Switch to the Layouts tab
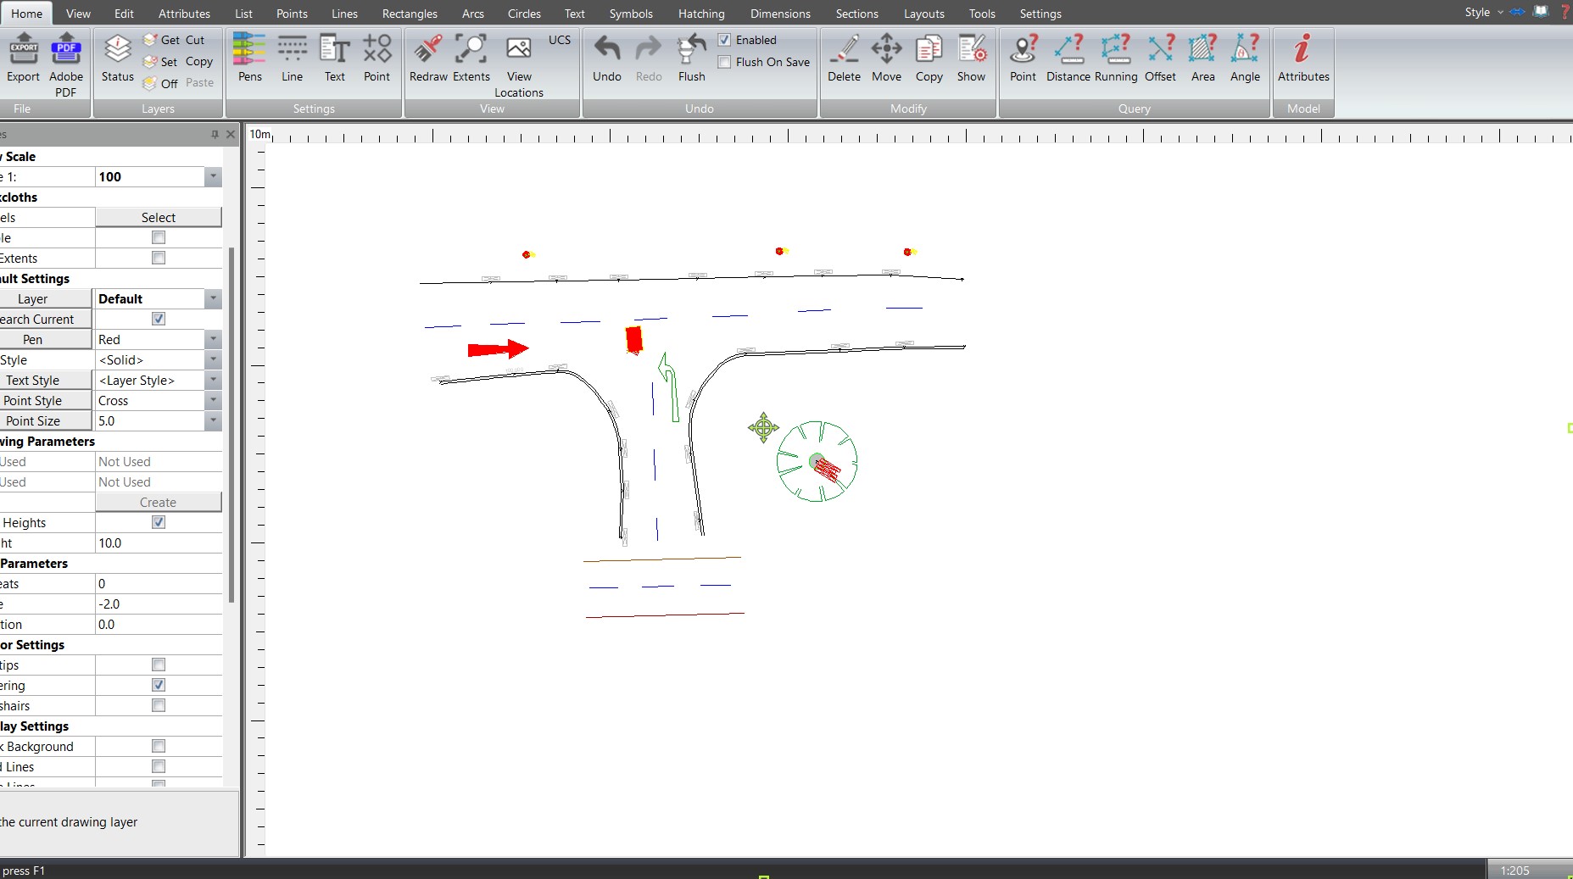Image resolution: width=1573 pixels, height=879 pixels. tap(923, 14)
